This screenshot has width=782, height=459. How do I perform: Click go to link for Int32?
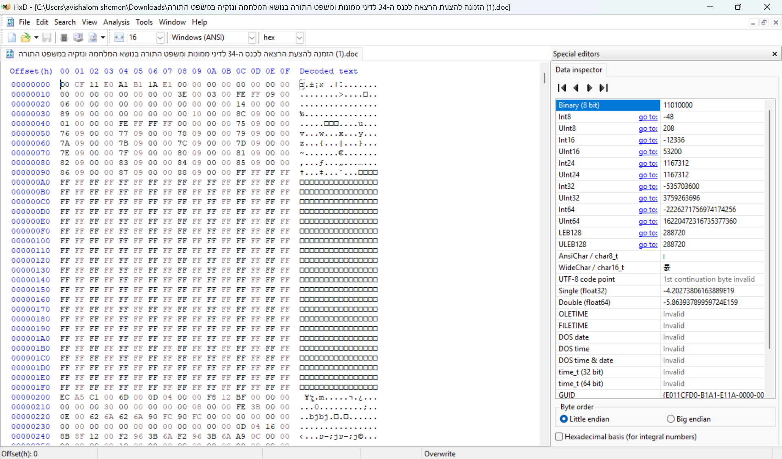(x=648, y=186)
